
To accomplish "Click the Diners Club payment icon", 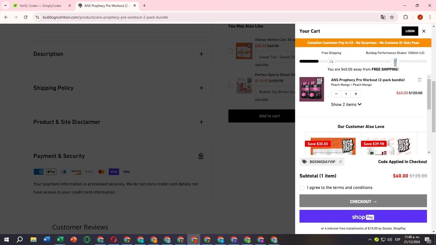I will [64, 172].
